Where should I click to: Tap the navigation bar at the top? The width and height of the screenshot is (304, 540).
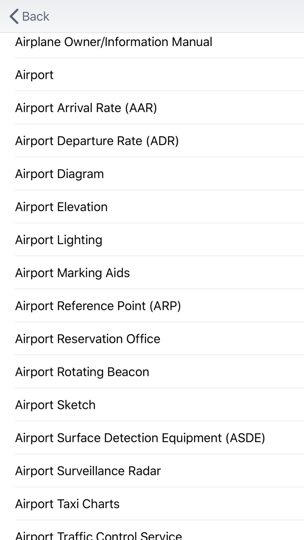(152, 16)
